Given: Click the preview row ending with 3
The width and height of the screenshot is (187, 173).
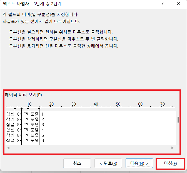Looking at the screenshot, I should [91, 125].
